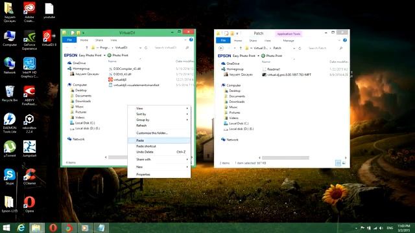
Task: Click the Application Tools contextual tab
Action: point(289,34)
